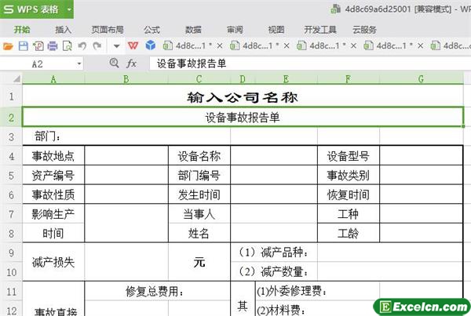This screenshot has height=316, width=471.
Task: Select the 工种 cell
Action: (348, 213)
